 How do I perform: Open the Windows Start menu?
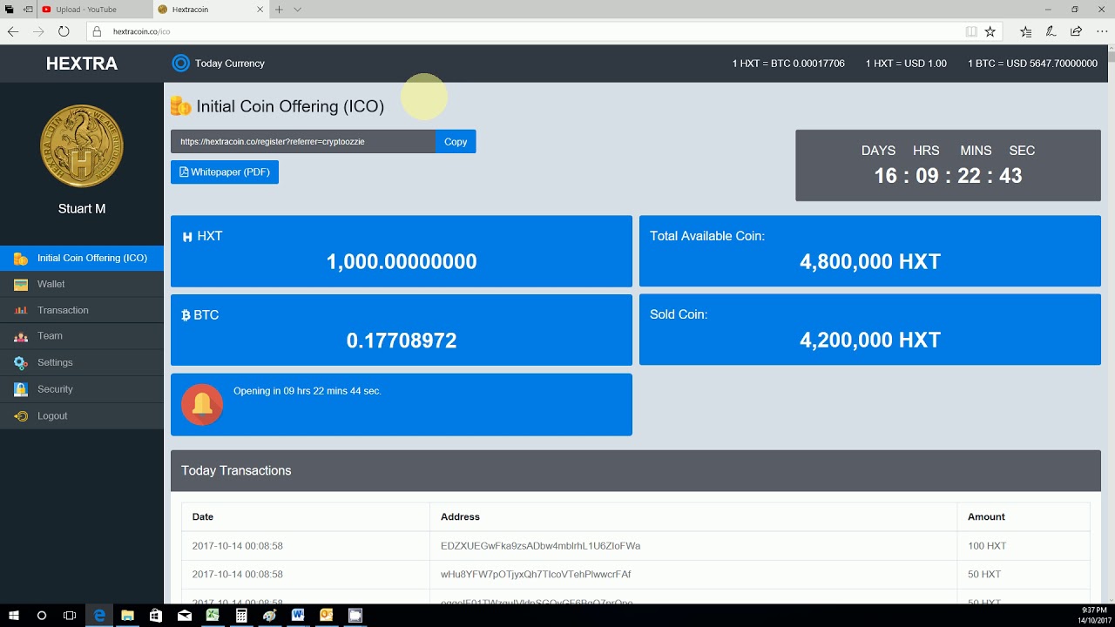[x=13, y=615]
